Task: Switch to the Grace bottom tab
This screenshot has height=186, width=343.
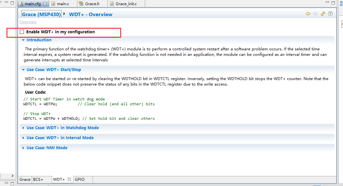Action: coord(25,179)
